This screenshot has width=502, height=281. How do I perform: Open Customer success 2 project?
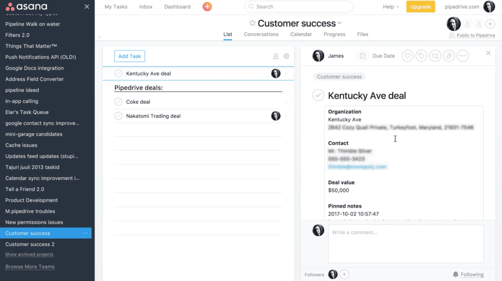point(30,244)
